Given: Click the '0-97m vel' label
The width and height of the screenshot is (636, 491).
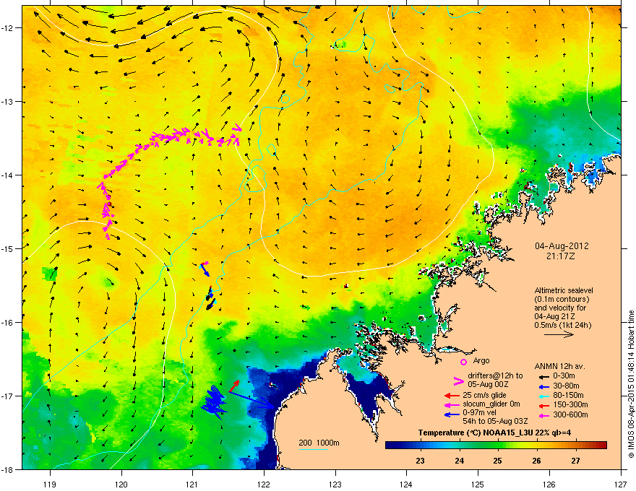Looking at the screenshot, I should 478,414.
